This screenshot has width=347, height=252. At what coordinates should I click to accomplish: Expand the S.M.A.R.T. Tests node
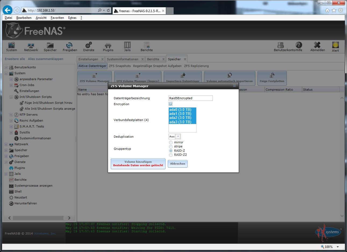tap(11, 126)
